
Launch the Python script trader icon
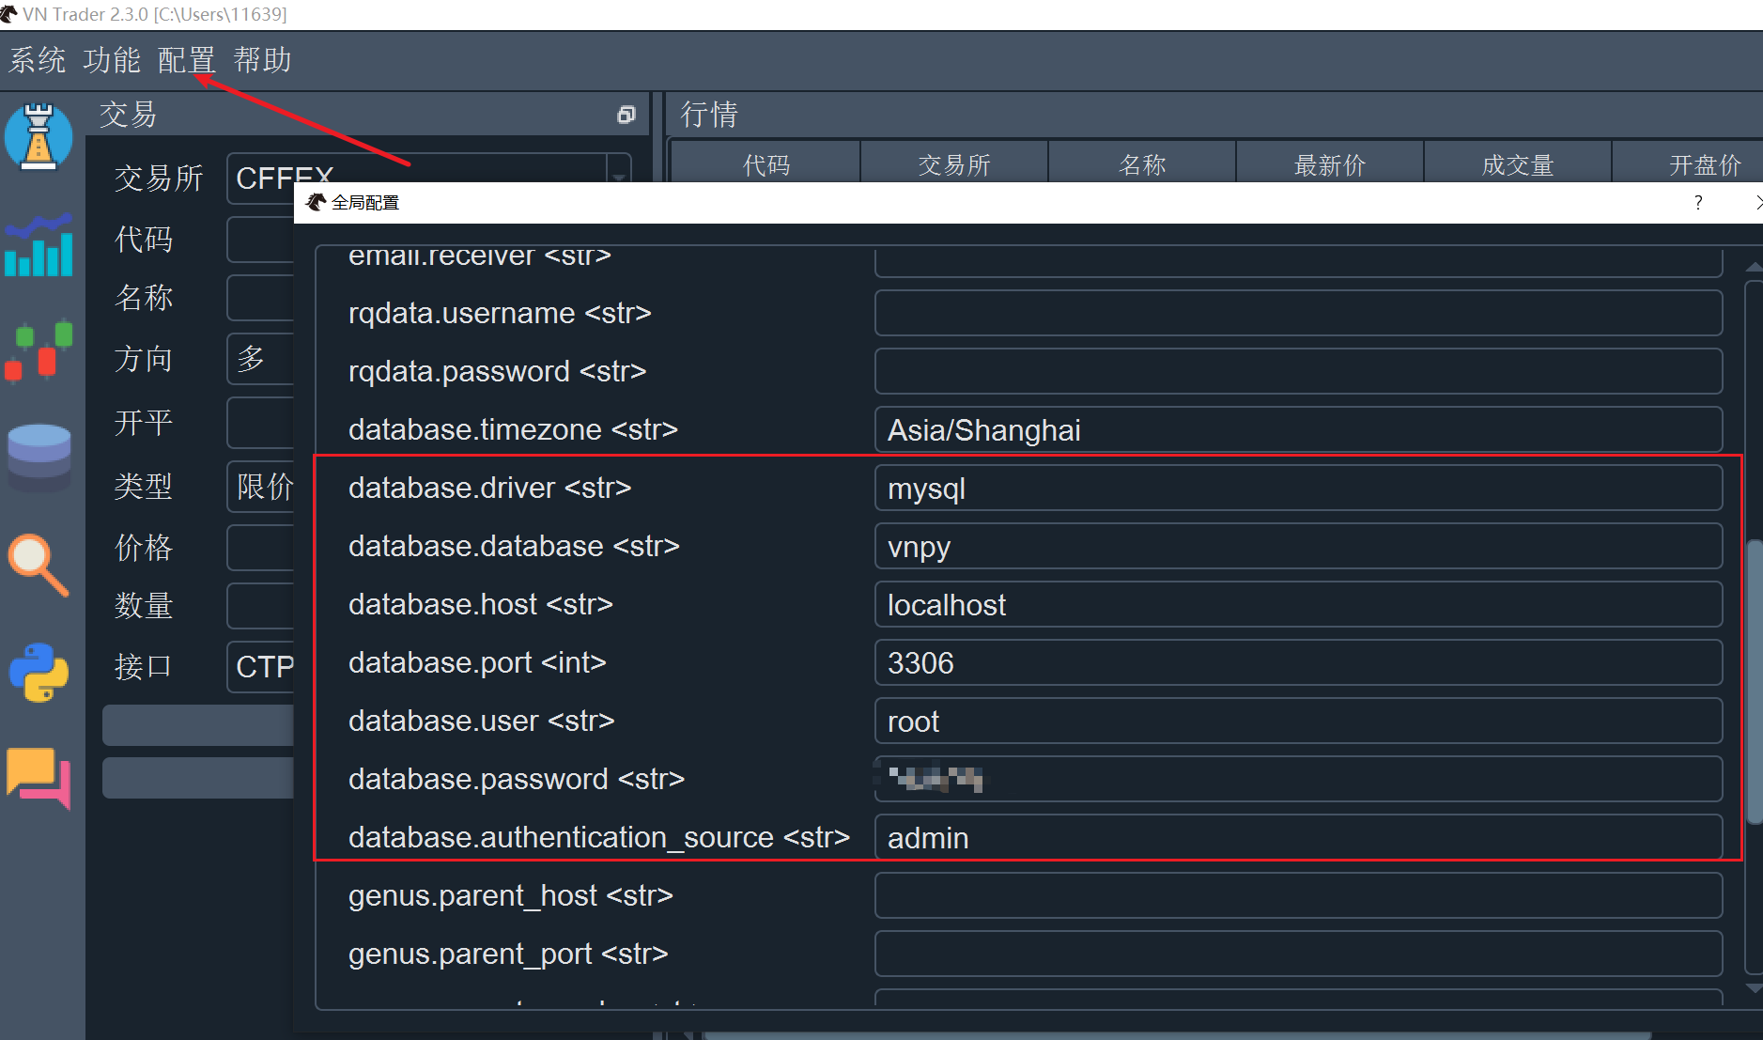(x=39, y=671)
